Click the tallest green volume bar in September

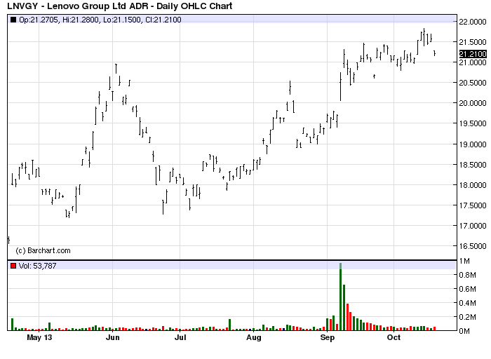341,297
